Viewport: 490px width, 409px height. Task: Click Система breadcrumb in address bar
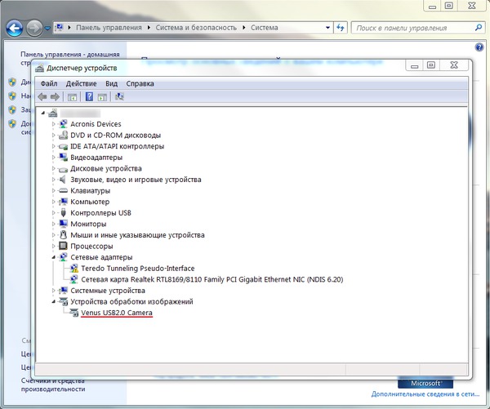[x=265, y=28]
